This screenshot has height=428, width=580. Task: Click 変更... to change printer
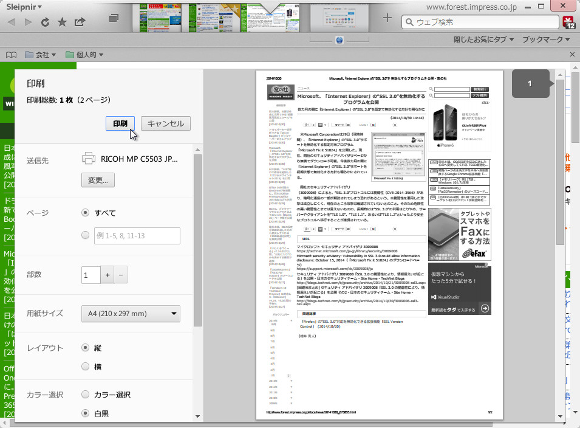[x=98, y=180]
